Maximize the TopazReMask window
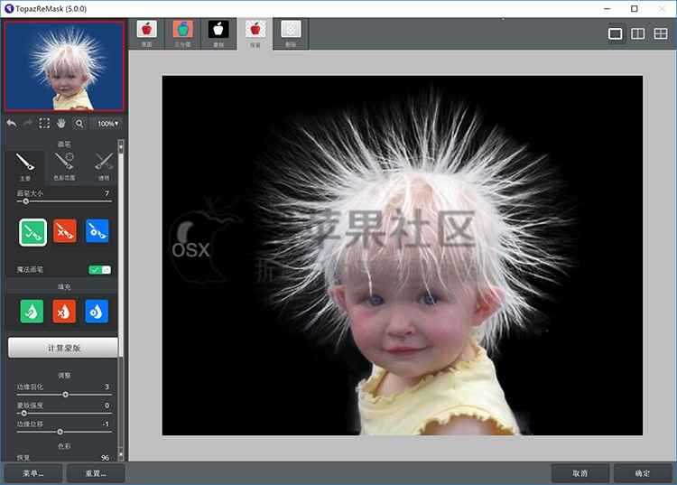 (635, 9)
